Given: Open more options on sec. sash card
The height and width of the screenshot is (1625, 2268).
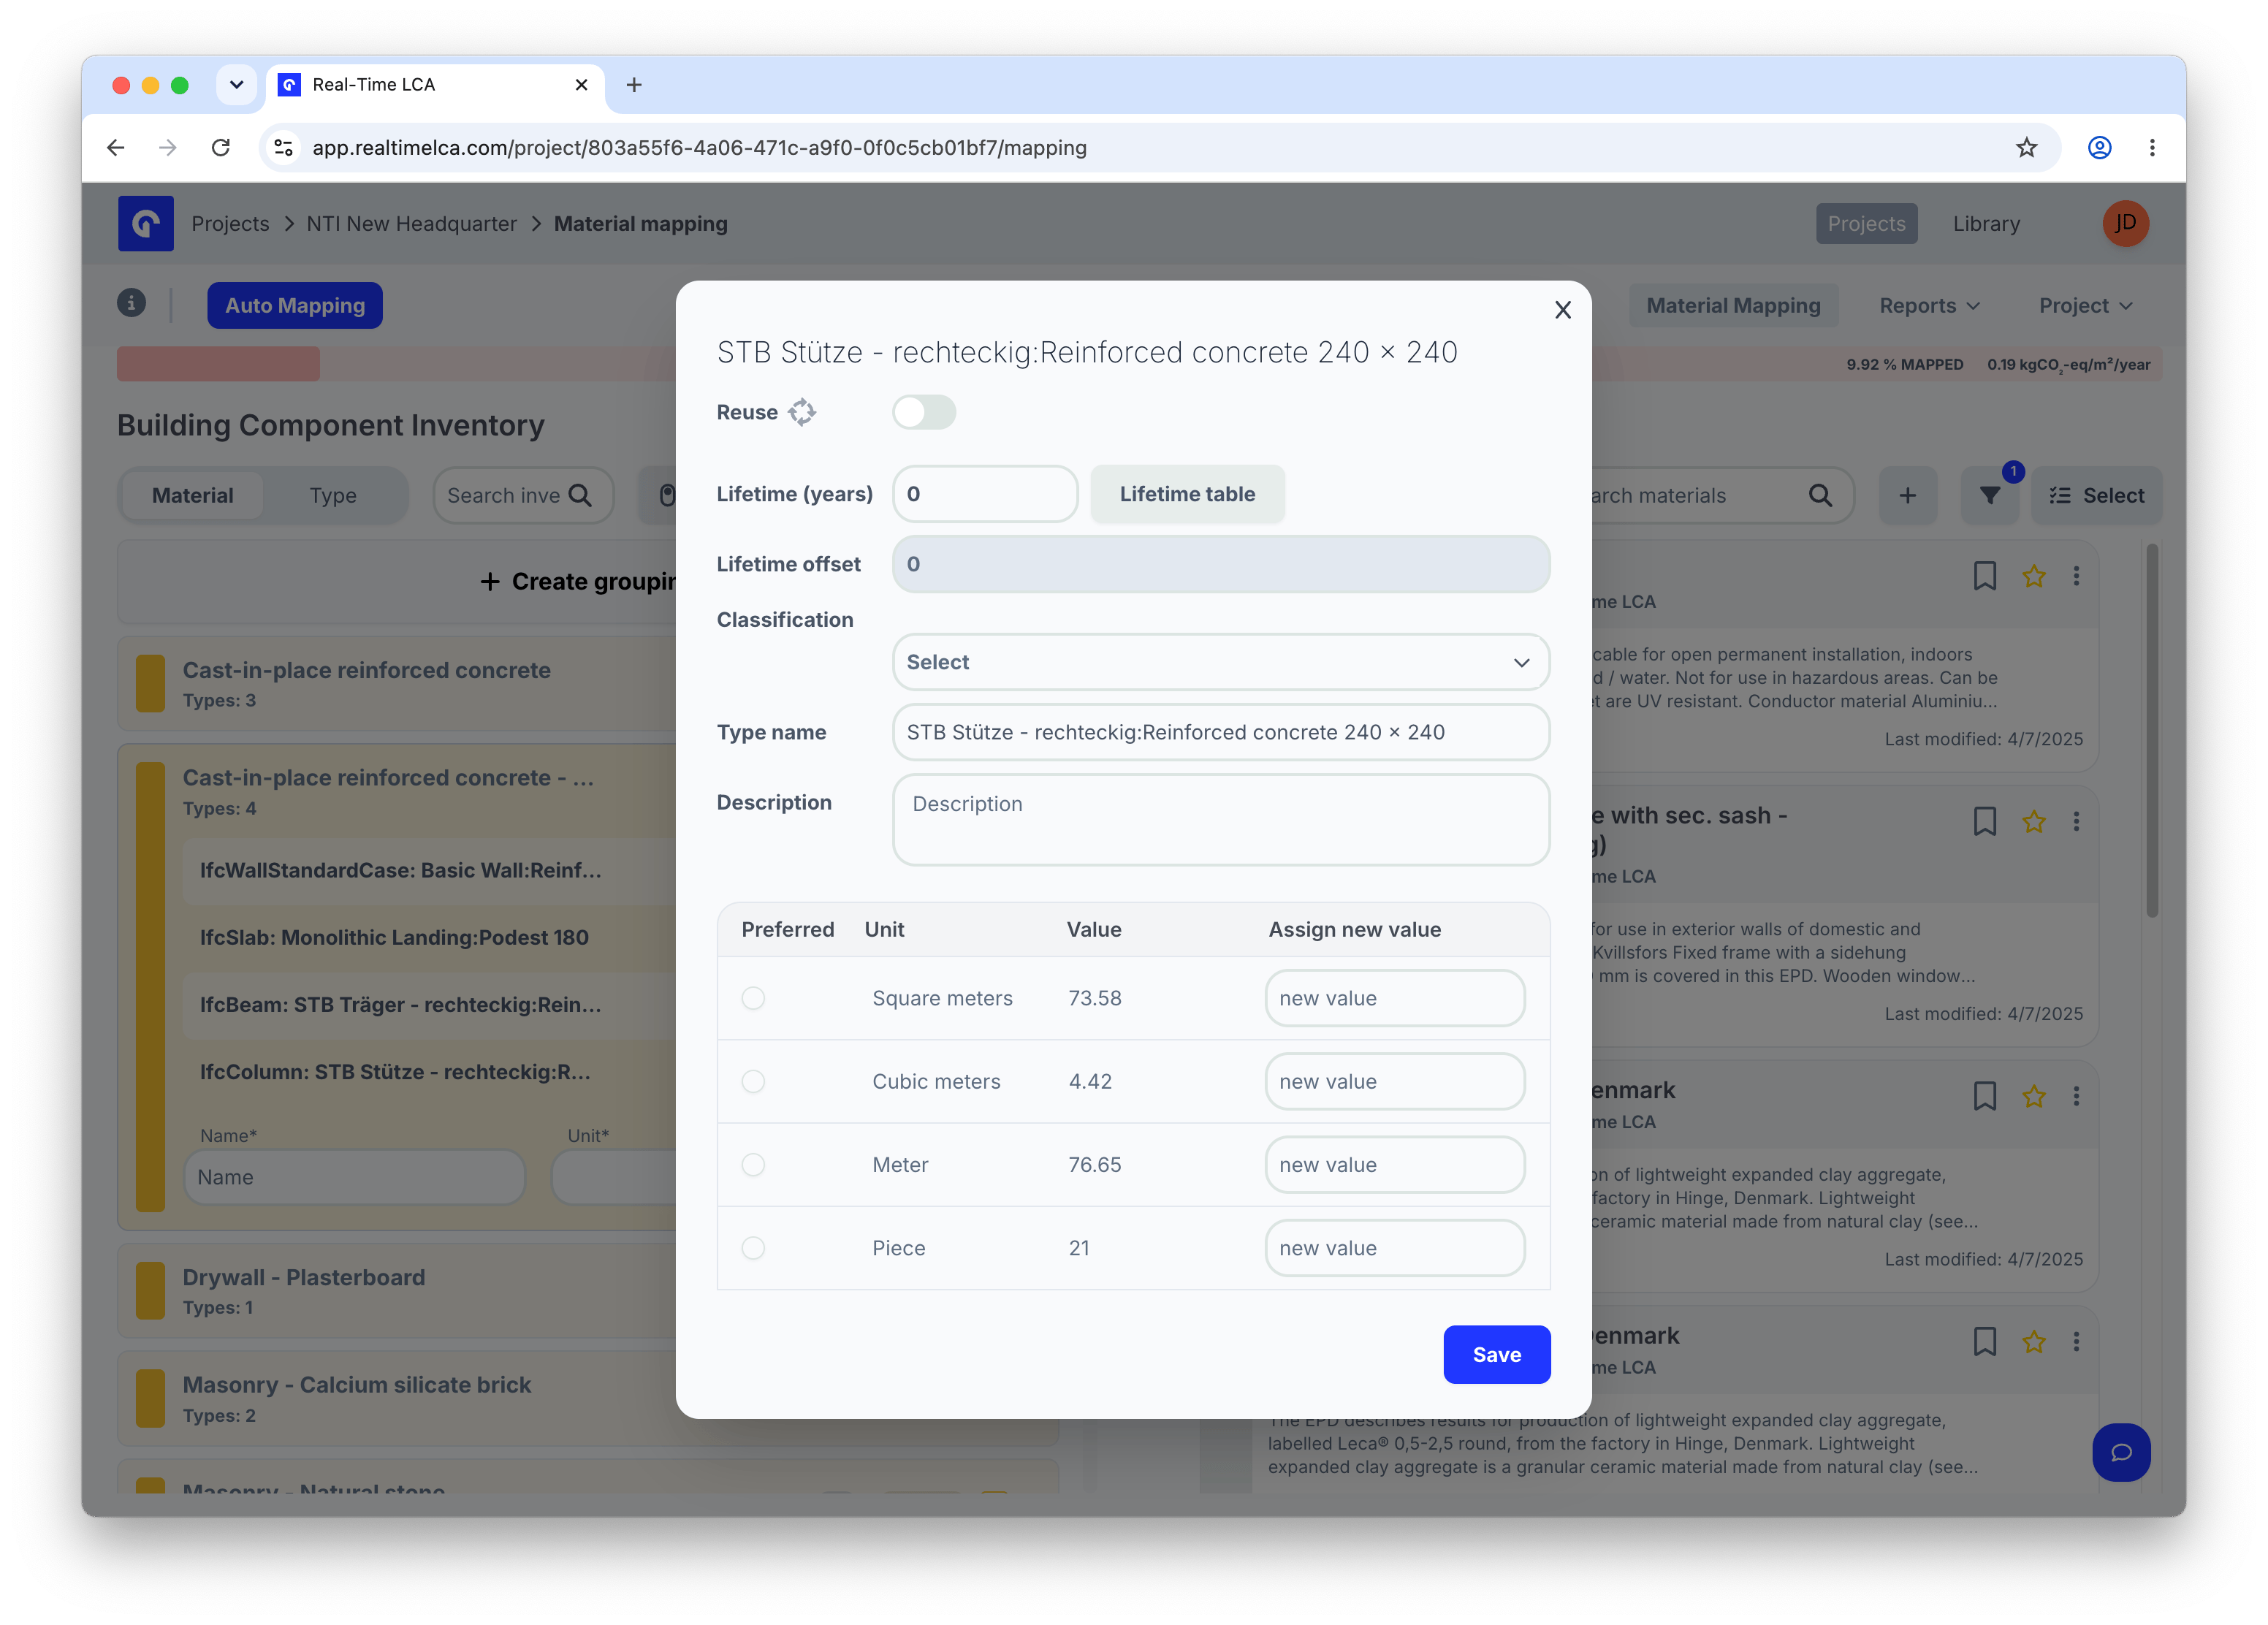Looking at the screenshot, I should click(2077, 822).
